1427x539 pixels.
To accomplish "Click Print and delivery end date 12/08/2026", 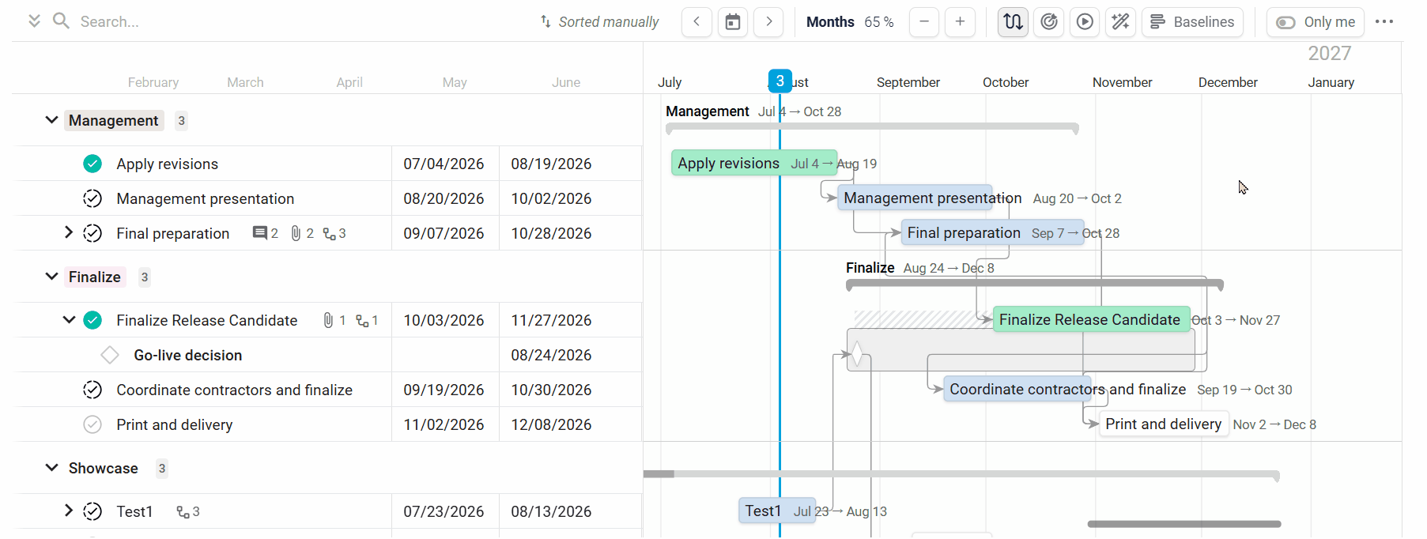I will pyautogui.click(x=551, y=424).
